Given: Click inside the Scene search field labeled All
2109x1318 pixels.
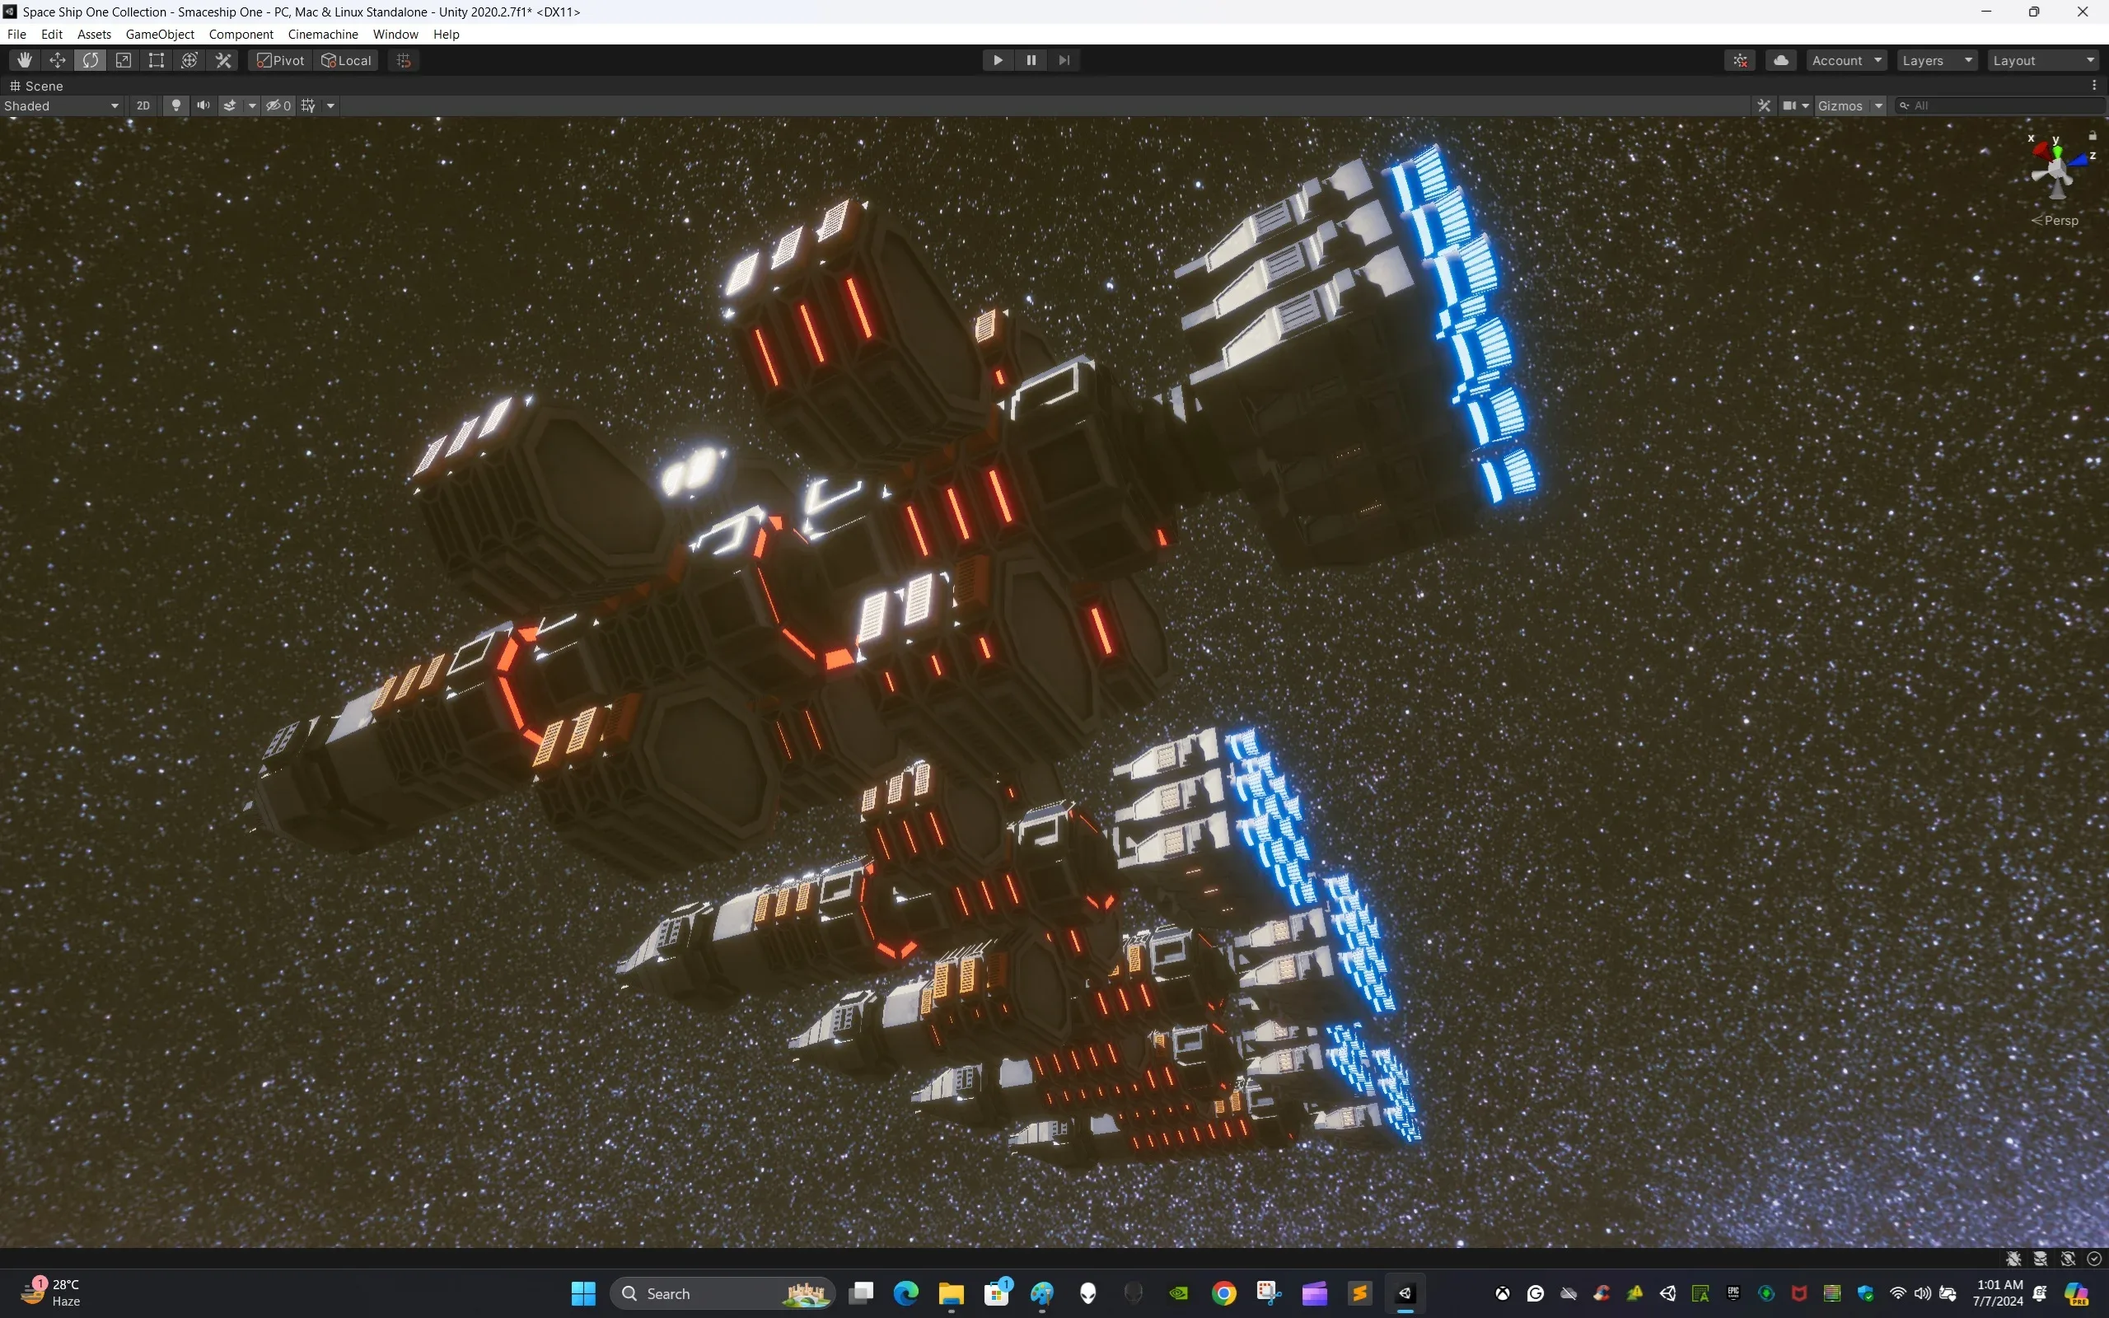Looking at the screenshot, I should [1995, 105].
